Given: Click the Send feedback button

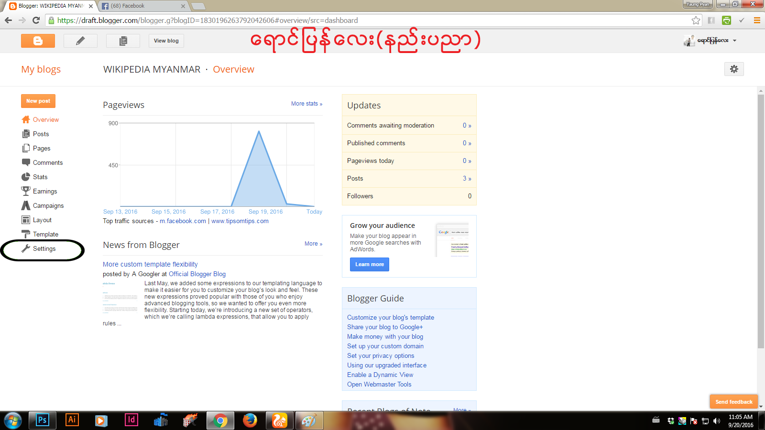Looking at the screenshot, I should pyautogui.click(x=734, y=402).
